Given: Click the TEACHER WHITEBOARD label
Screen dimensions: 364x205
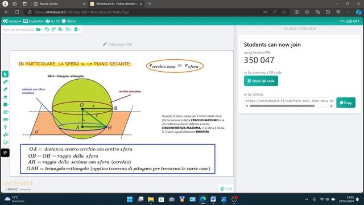Looking at the screenshot, I should [18, 30].
